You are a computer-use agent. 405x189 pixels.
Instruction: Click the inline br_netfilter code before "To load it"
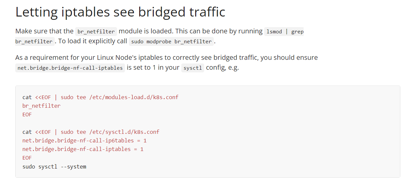pyautogui.click(x=34, y=42)
